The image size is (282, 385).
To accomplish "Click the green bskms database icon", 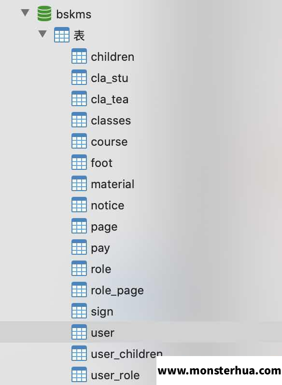I will [x=44, y=14].
